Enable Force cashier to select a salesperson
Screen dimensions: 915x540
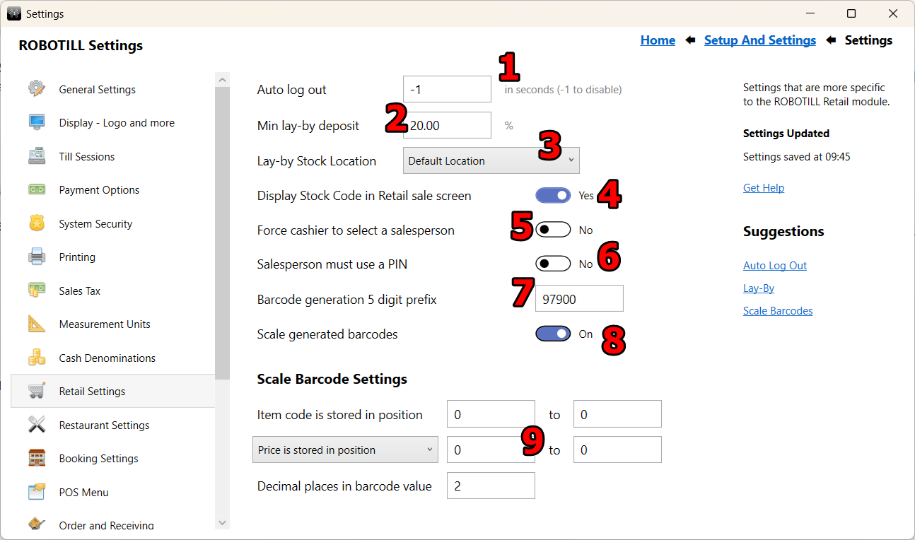click(553, 230)
